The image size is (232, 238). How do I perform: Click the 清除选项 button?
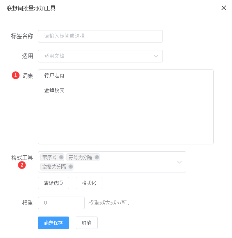coord(54,183)
